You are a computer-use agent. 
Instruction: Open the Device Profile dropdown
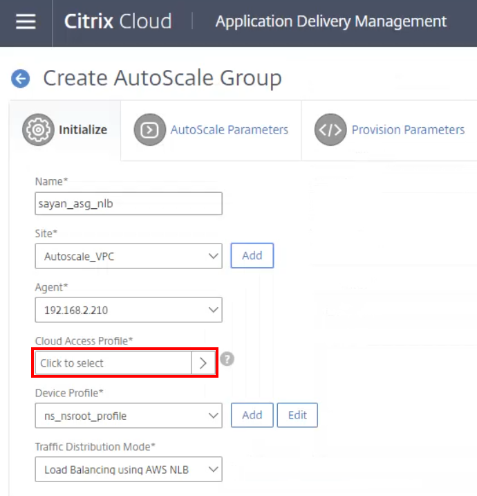tap(129, 415)
